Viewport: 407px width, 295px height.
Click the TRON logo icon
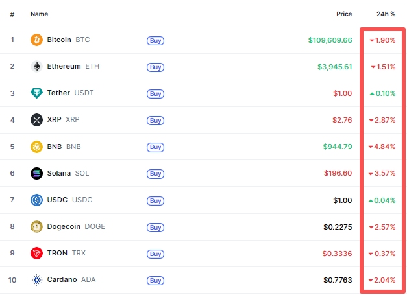point(36,253)
